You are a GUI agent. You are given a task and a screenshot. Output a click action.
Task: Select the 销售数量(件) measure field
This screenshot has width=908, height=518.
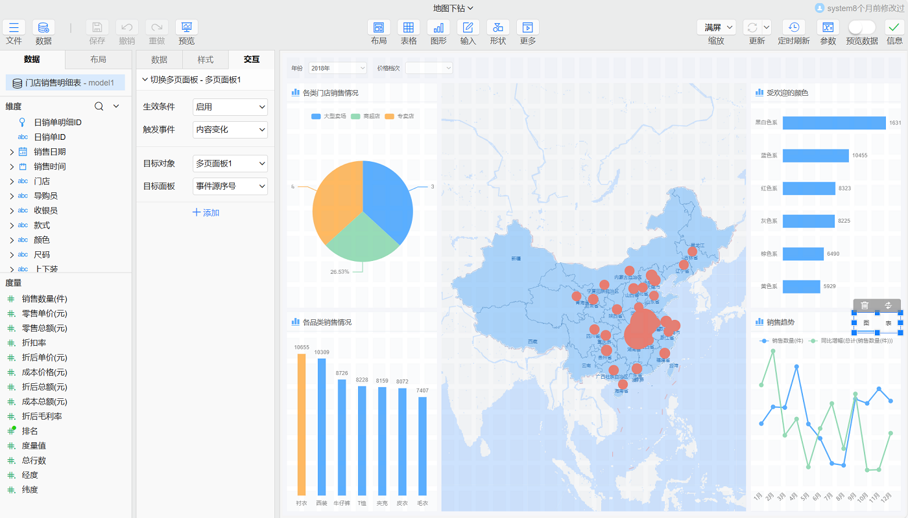pos(44,299)
